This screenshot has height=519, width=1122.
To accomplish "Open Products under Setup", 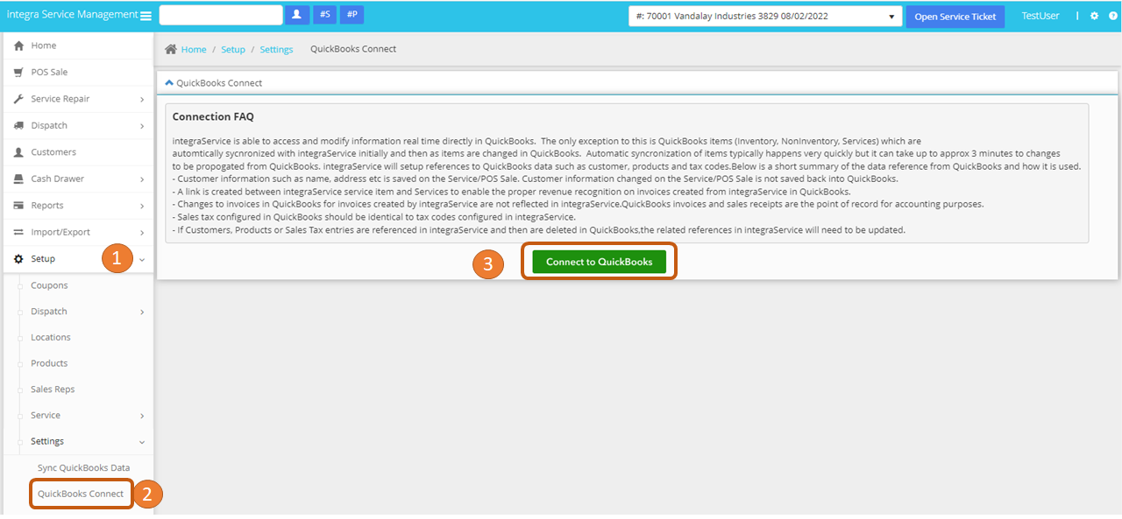I will 49,363.
